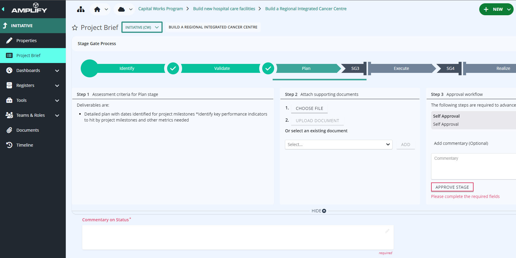Click the Dashboards pie chart icon
Image resolution: width=516 pixels, height=258 pixels.
coord(9,70)
